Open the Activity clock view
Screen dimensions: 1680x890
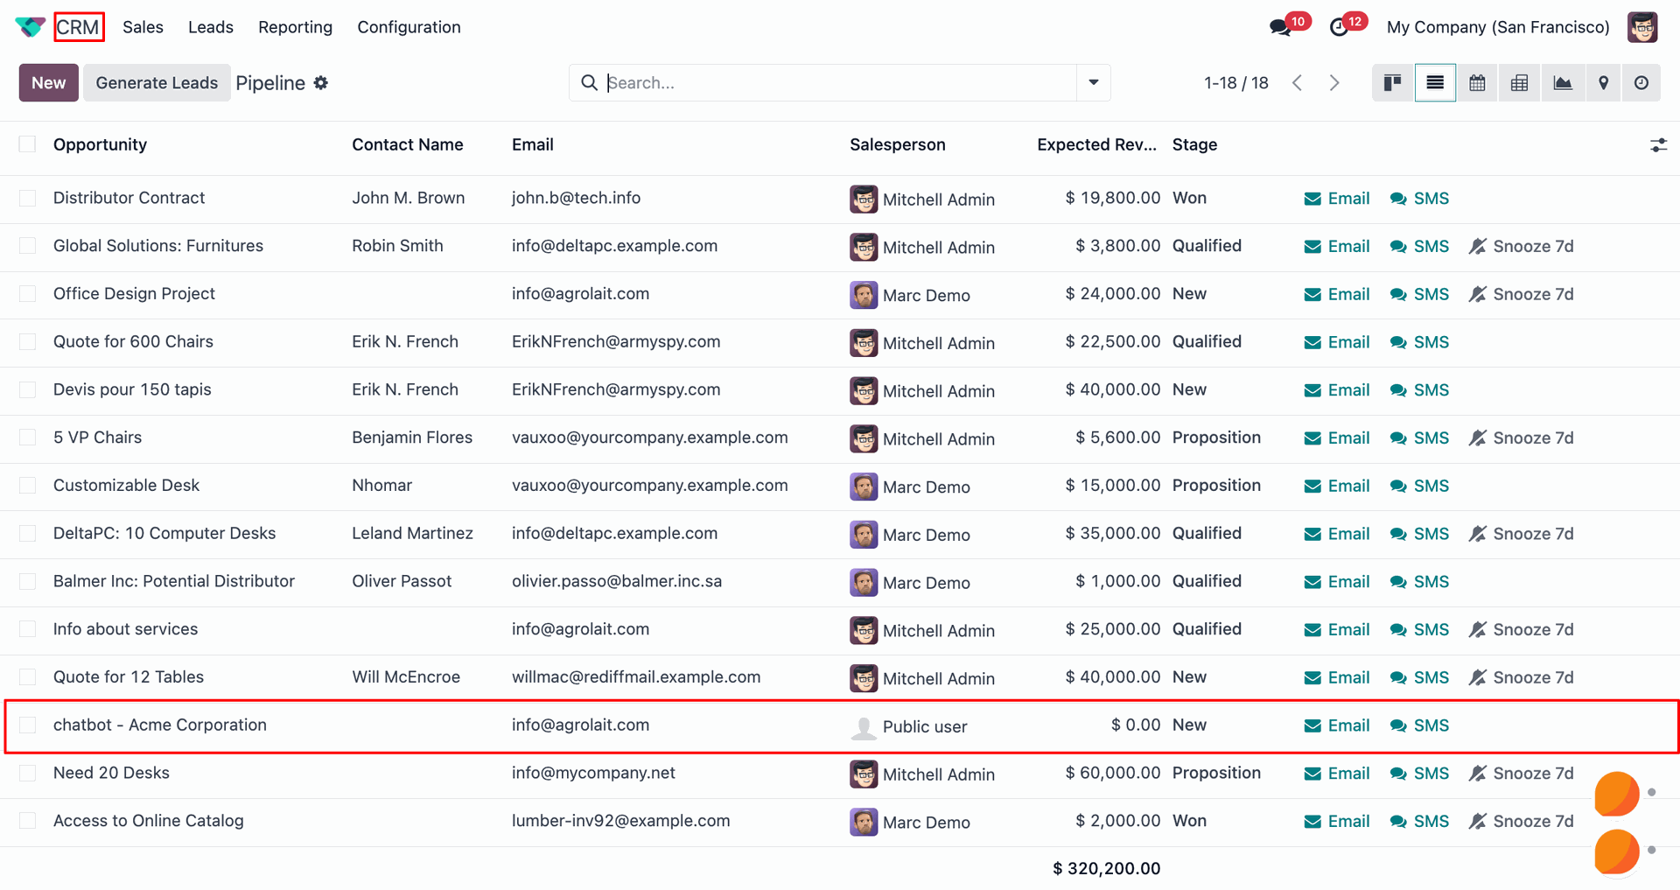1641,83
